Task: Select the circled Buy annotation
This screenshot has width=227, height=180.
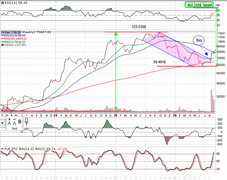Action: click(x=199, y=40)
